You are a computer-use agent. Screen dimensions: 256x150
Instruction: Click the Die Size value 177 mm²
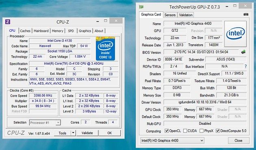coord(214,38)
